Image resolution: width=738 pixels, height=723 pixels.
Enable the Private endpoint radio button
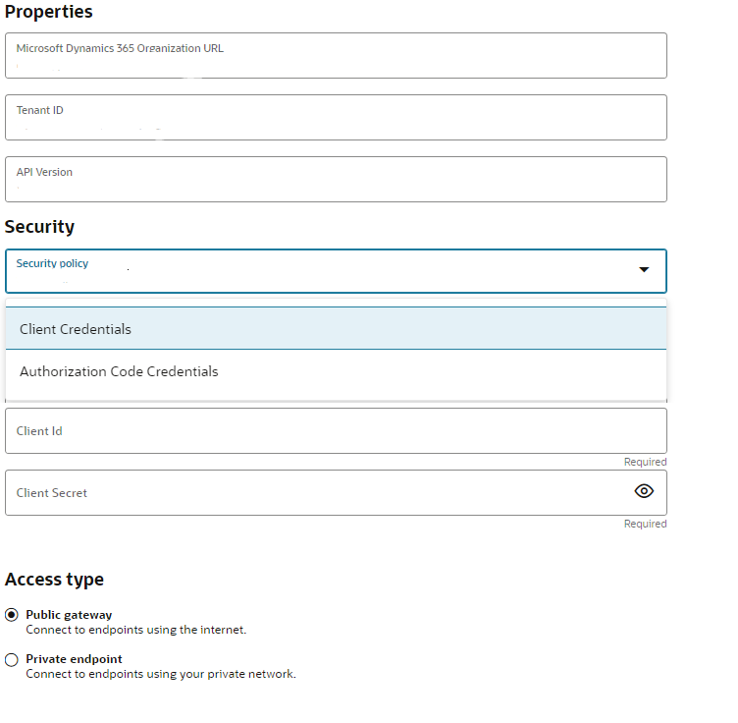click(x=12, y=660)
